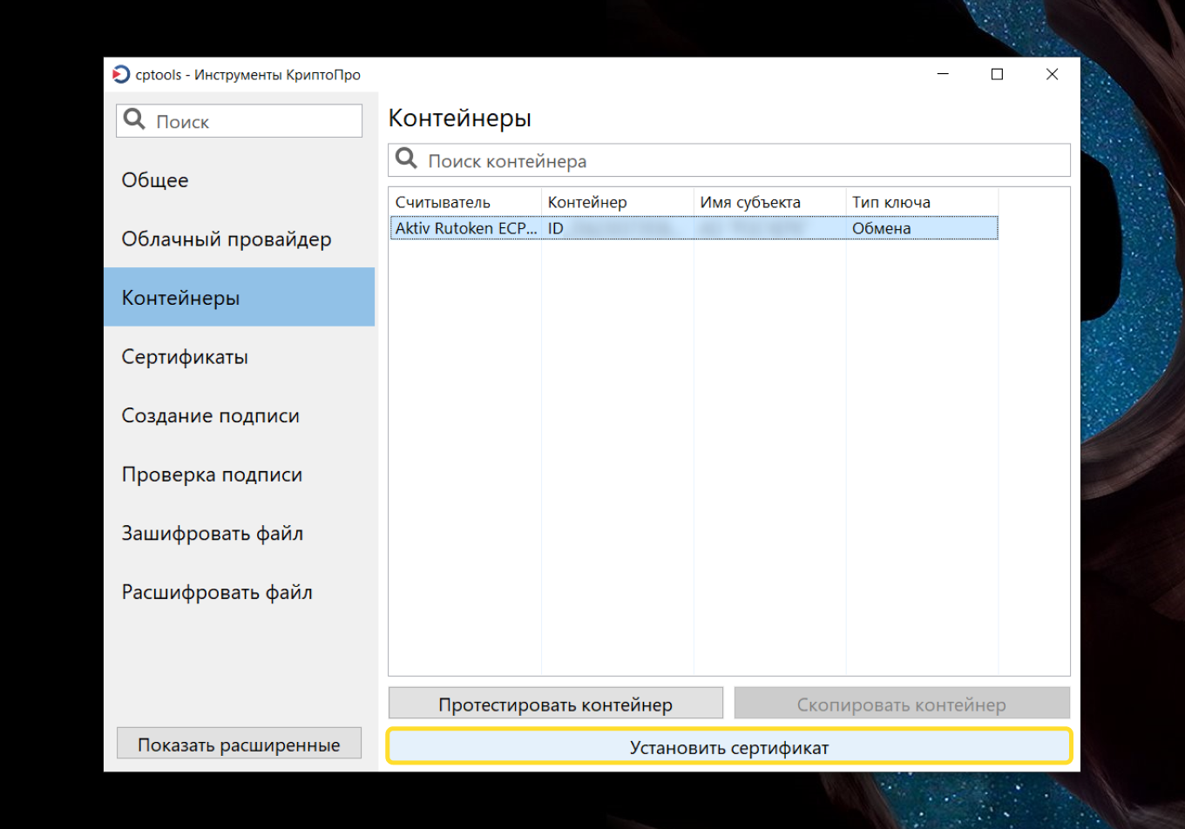Select Зашифровать файл in the sidebar
Screen dimensions: 1185x829
point(213,534)
